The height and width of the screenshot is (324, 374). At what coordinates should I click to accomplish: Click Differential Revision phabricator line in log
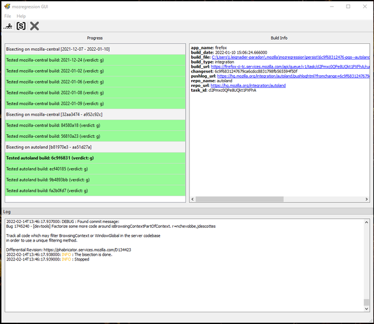tap(68, 250)
